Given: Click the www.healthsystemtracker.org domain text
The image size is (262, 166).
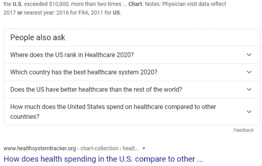Looking at the screenshot, I should pos(40,148).
